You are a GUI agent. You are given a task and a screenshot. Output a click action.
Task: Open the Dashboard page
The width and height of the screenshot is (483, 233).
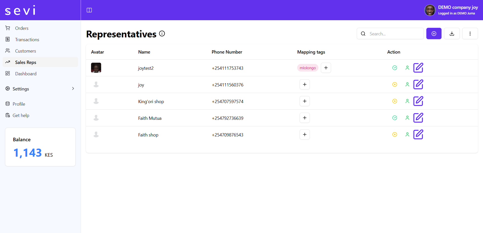(26, 74)
